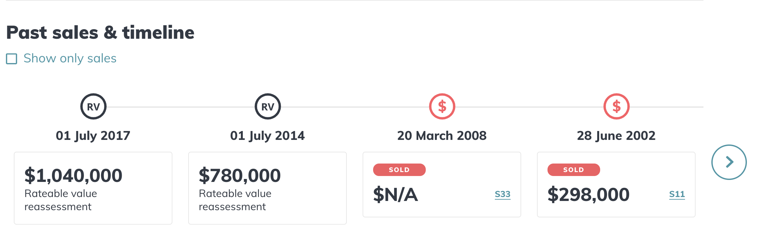Go to next timeline entries with right chevron

729,162
